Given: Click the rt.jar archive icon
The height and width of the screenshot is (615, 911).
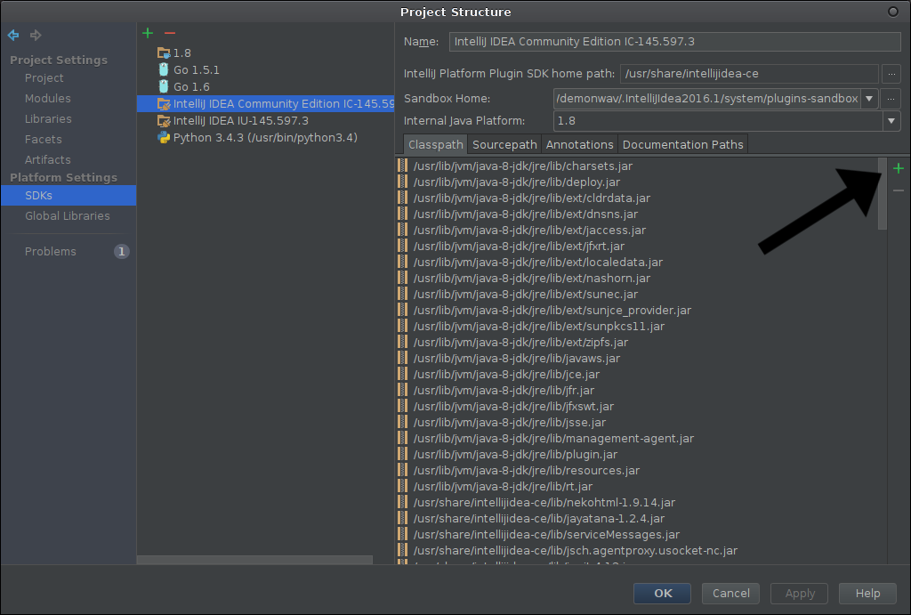Looking at the screenshot, I should click(x=402, y=486).
